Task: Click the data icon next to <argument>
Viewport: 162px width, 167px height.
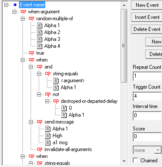Action: pyautogui.click(x=56, y=80)
